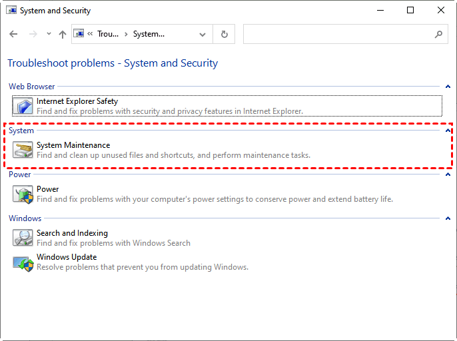Go up one level with Up arrow
Screen dimensions: 457x341
63,34
